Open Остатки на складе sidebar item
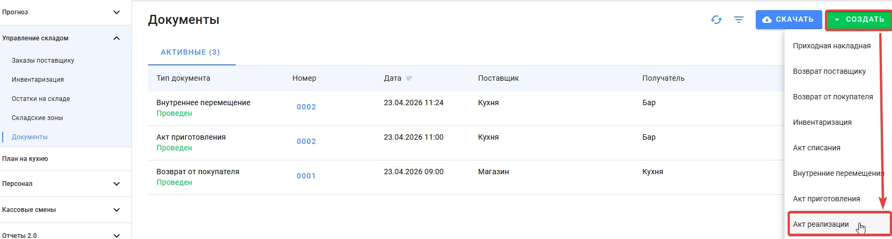Screen dimensions: 892x239 41,99
